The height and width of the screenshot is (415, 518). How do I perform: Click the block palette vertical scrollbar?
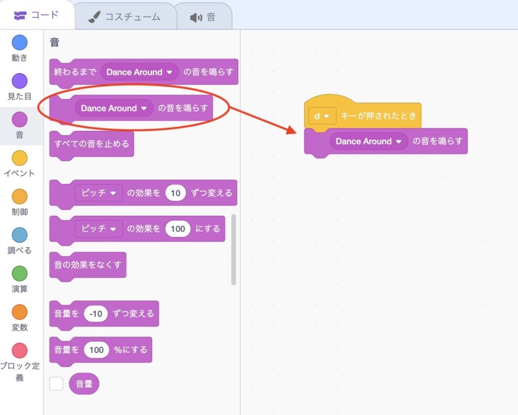coord(234,250)
